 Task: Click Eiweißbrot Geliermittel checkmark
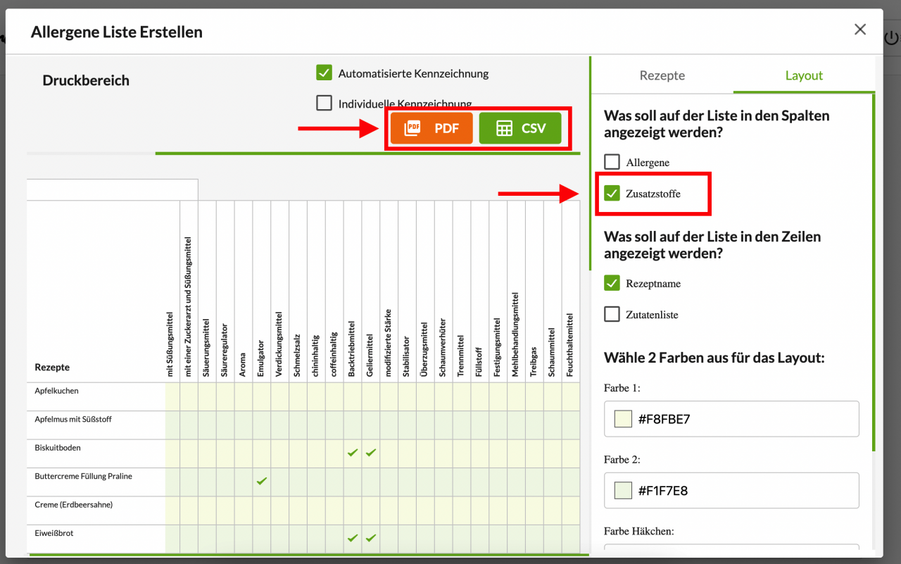coord(371,539)
